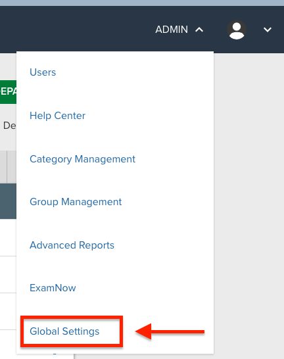Expand the account dropdown chevron beside avatar
284x359 pixels.
pyautogui.click(x=268, y=30)
